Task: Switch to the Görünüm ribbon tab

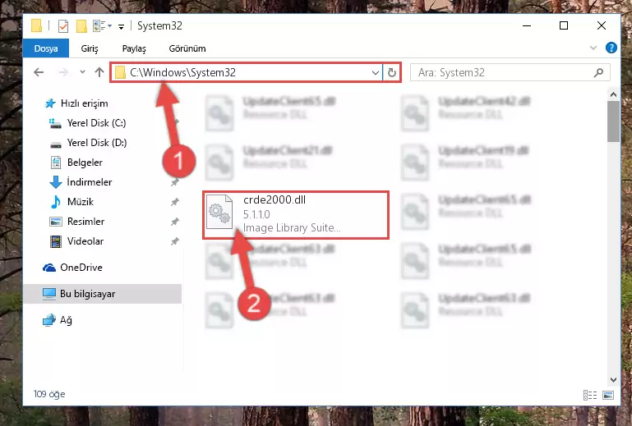Action: 187,48
